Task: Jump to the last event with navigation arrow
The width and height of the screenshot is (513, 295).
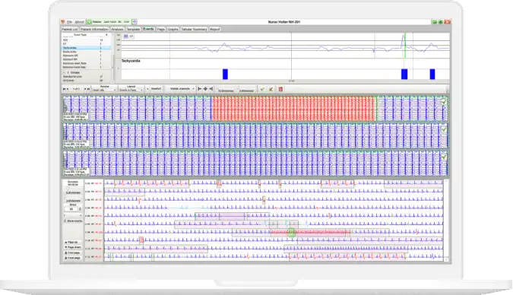Action: [x=88, y=89]
